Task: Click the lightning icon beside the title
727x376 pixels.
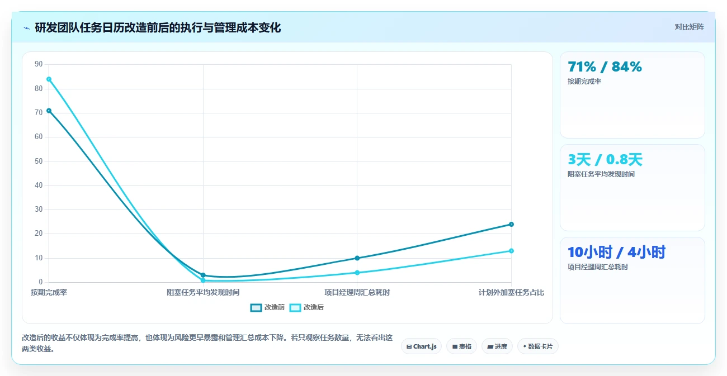Action: (x=26, y=28)
